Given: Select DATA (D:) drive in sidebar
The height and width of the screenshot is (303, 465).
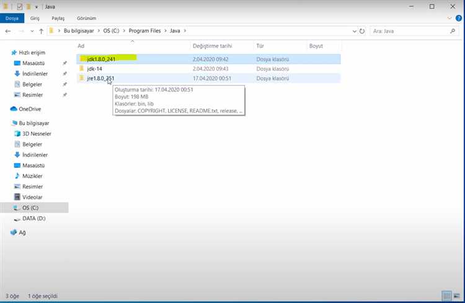Looking at the screenshot, I should click(33, 218).
